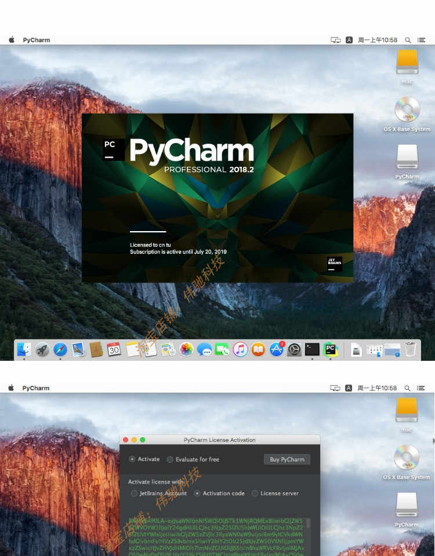Open iBooks orange book icon
The image size is (435, 556).
258,350
